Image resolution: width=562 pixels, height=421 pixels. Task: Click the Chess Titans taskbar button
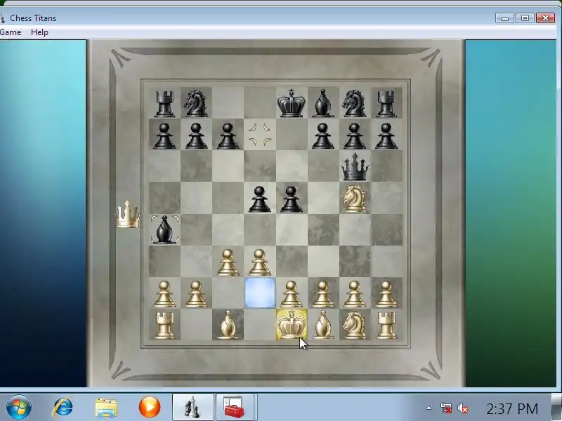192,407
